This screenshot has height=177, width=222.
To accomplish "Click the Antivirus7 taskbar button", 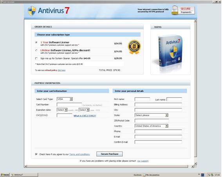I will [24, 175].
